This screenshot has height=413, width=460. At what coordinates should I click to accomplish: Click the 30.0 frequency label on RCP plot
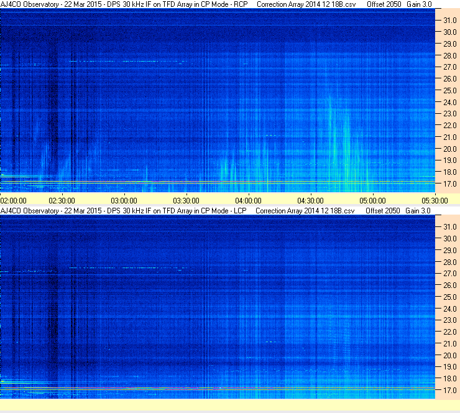[x=449, y=32]
